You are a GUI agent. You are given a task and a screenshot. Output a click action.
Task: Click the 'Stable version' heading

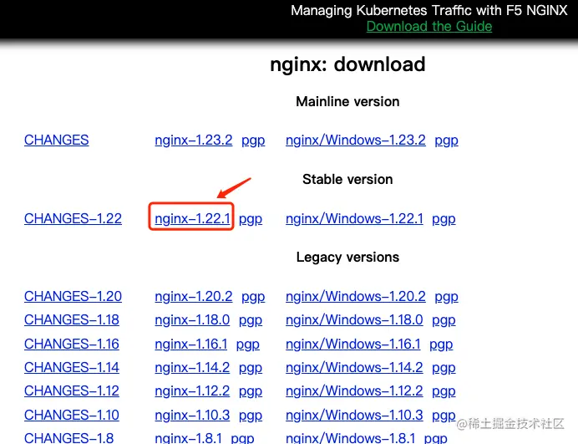coord(347,180)
